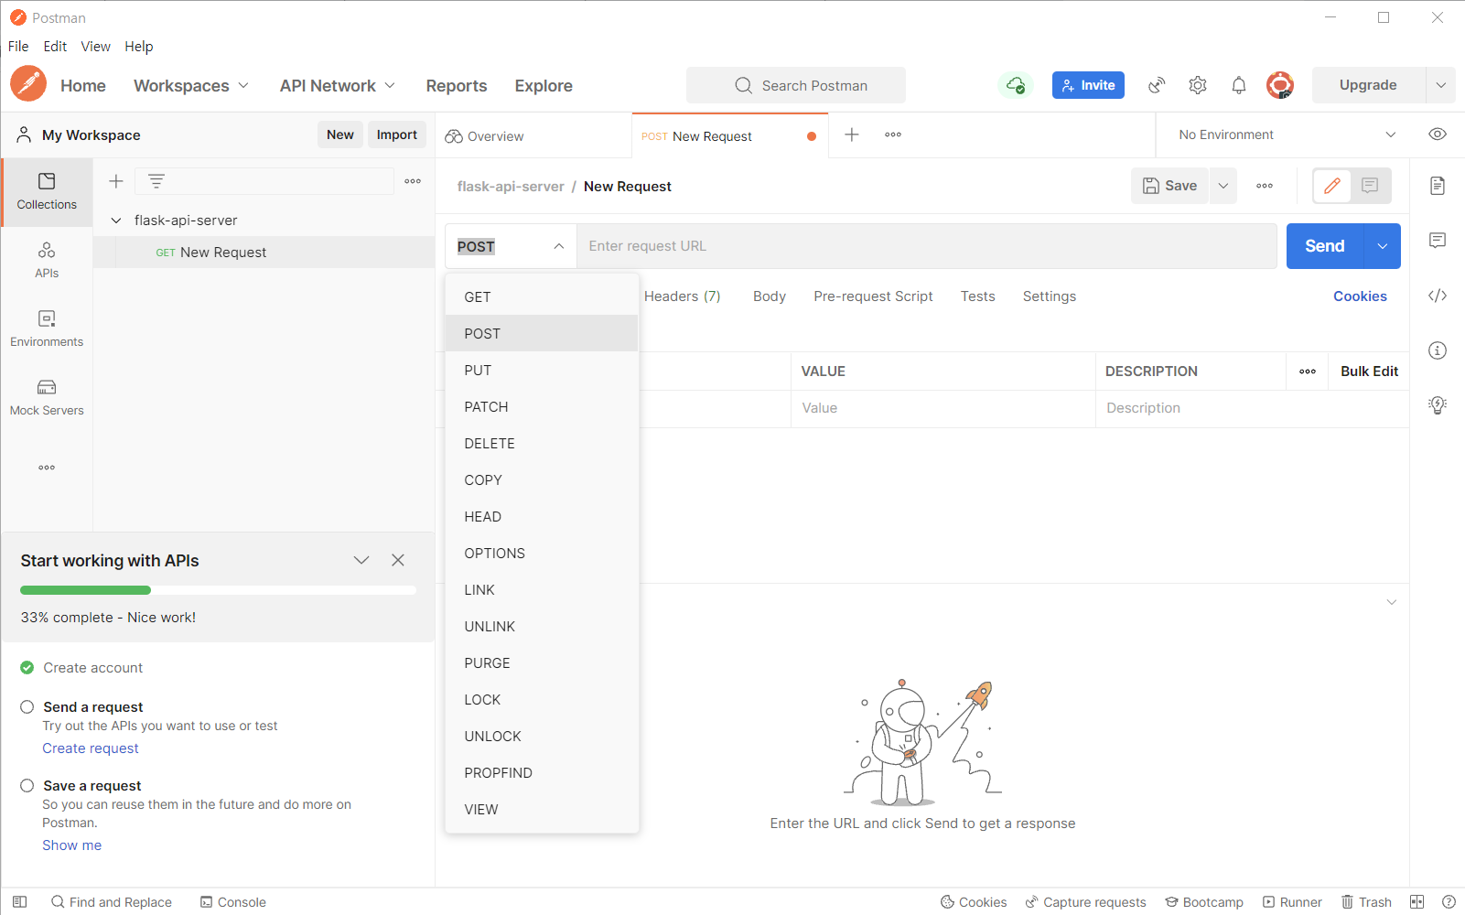Open the sync status cloud icon

pyautogui.click(x=1016, y=85)
